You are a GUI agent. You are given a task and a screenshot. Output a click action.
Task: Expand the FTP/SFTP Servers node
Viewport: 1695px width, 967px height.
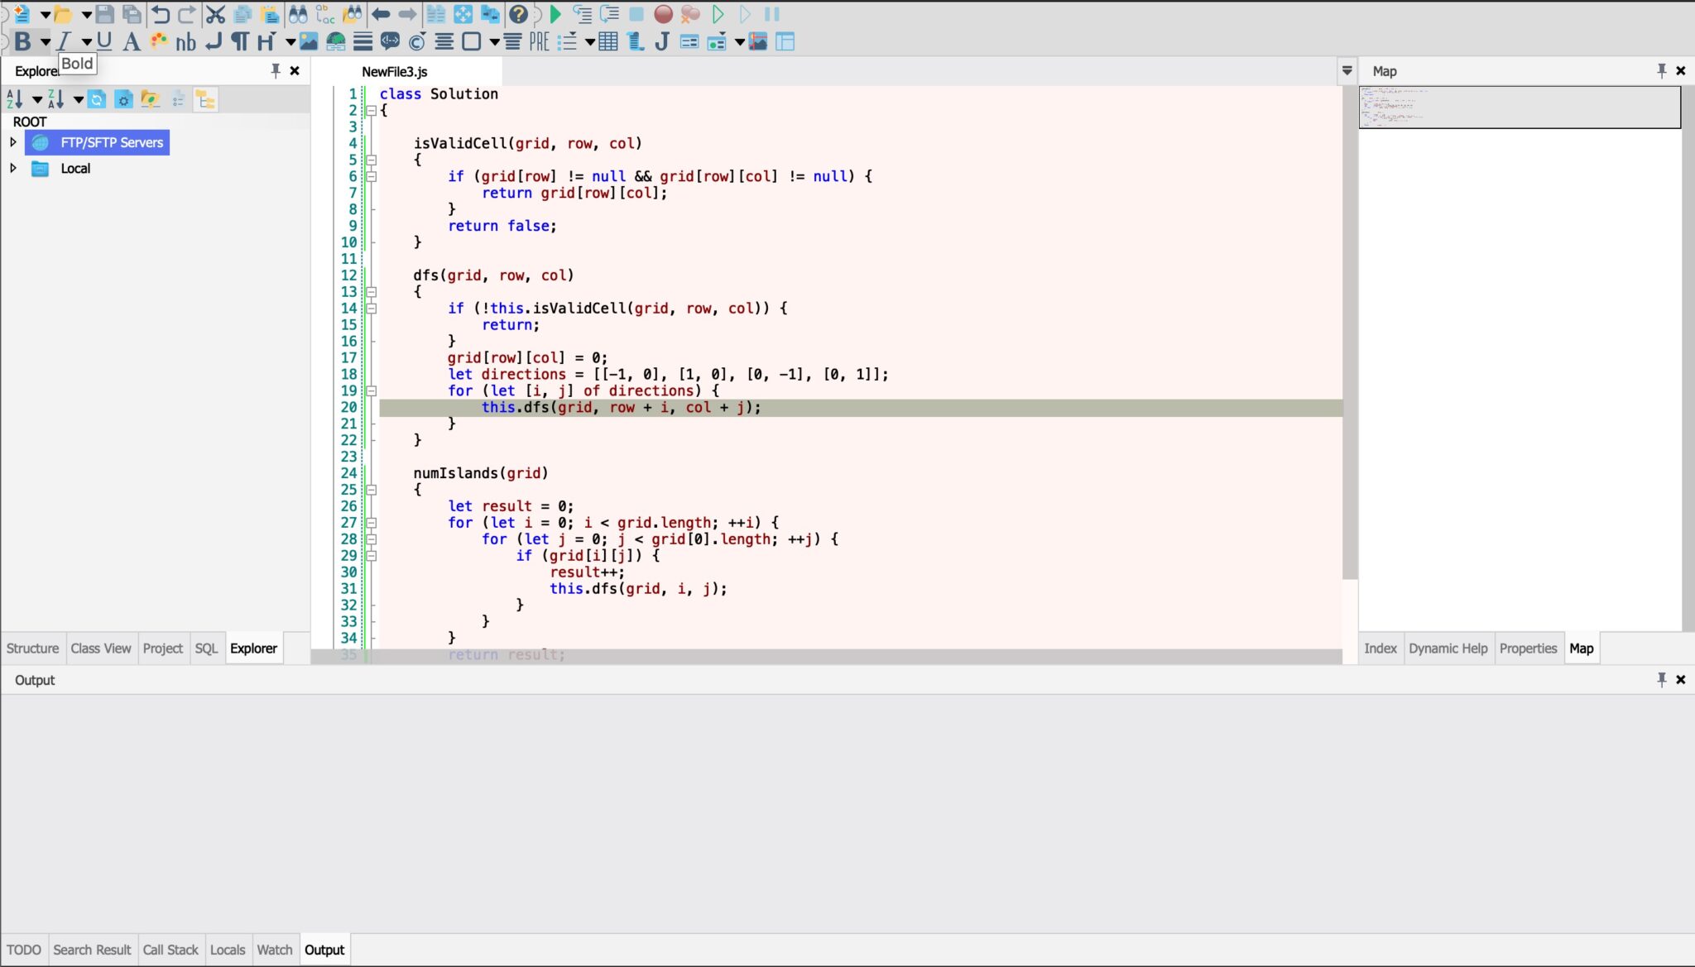point(12,141)
